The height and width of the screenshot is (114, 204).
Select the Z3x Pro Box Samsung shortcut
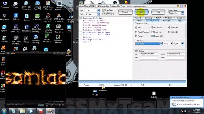[x=26, y=6]
